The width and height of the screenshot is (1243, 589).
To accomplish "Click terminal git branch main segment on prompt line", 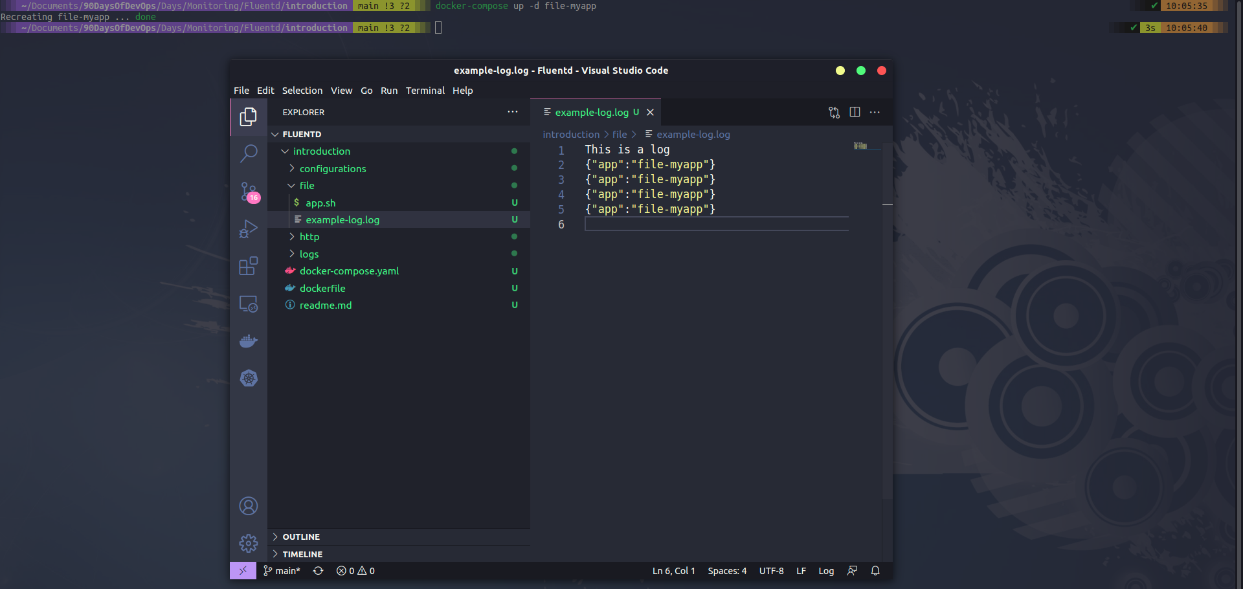I will 384,28.
